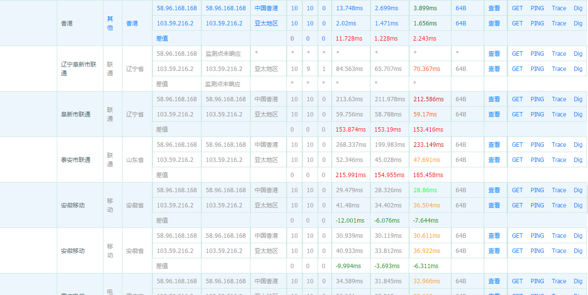Click Dig in the 41.48ms row

(x=578, y=205)
